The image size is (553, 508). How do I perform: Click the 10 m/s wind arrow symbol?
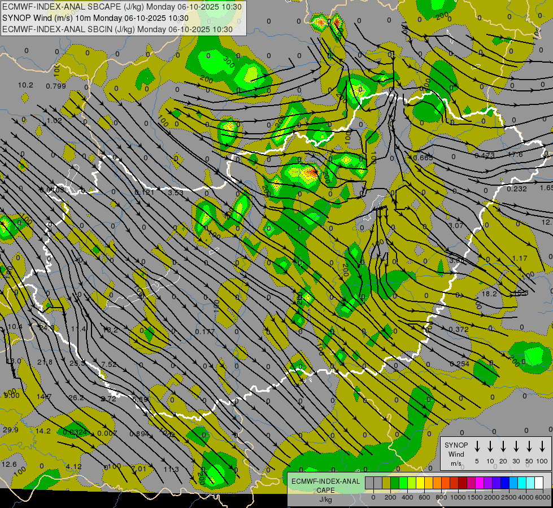pyautogui.click(x=490, y=446)
